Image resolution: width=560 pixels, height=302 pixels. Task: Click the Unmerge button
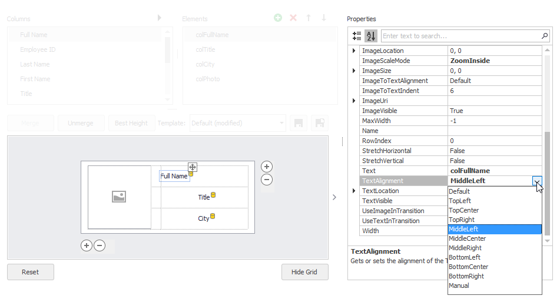81,123
